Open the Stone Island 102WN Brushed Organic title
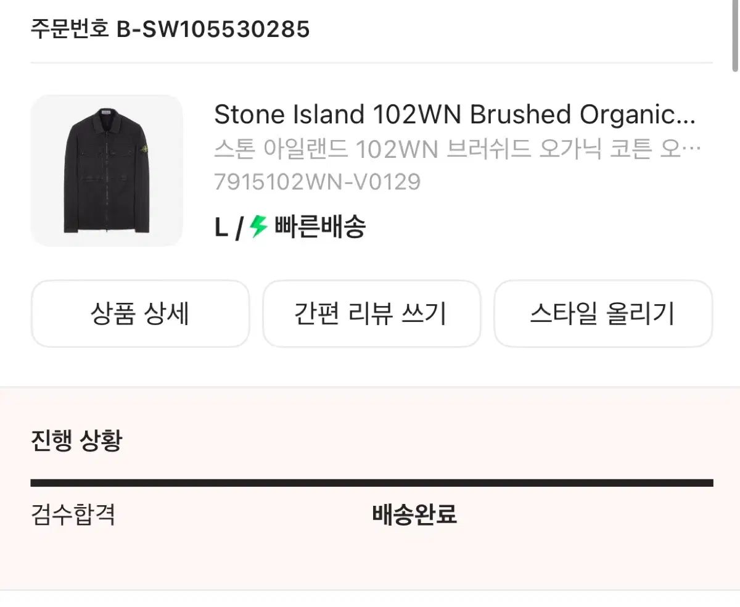 pos(454,115)
